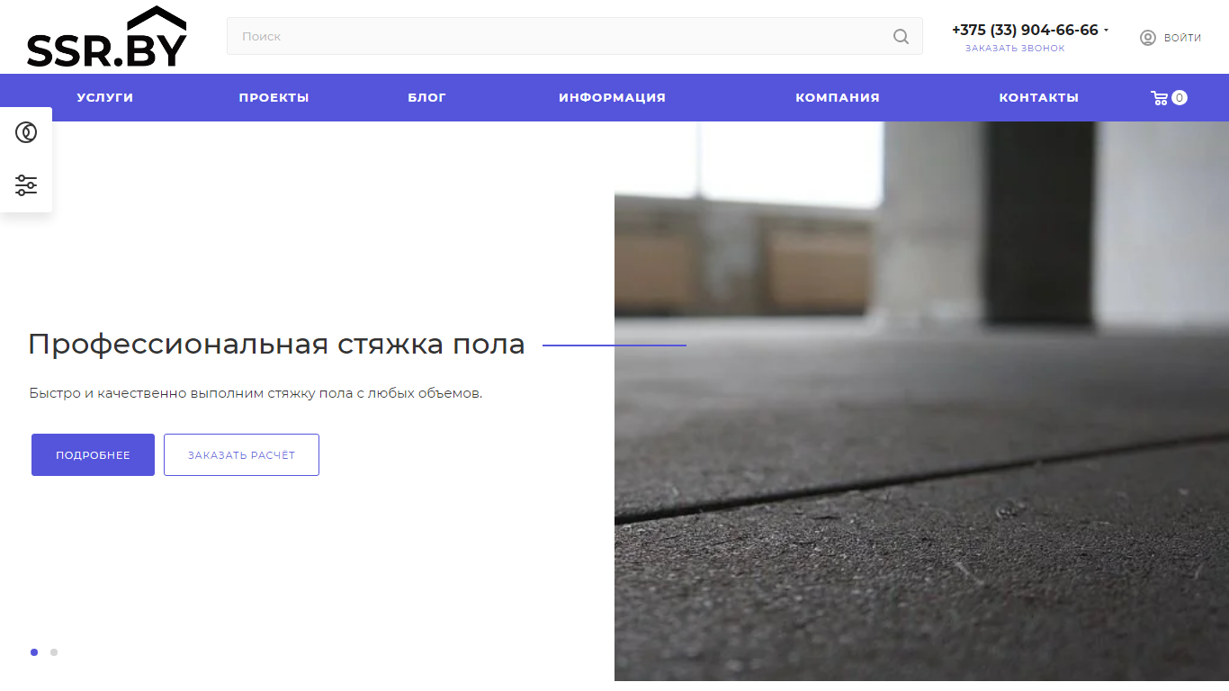Open the shopping cart icon
This screenshot has width=1229, height=691.
tap(1159, 98)
